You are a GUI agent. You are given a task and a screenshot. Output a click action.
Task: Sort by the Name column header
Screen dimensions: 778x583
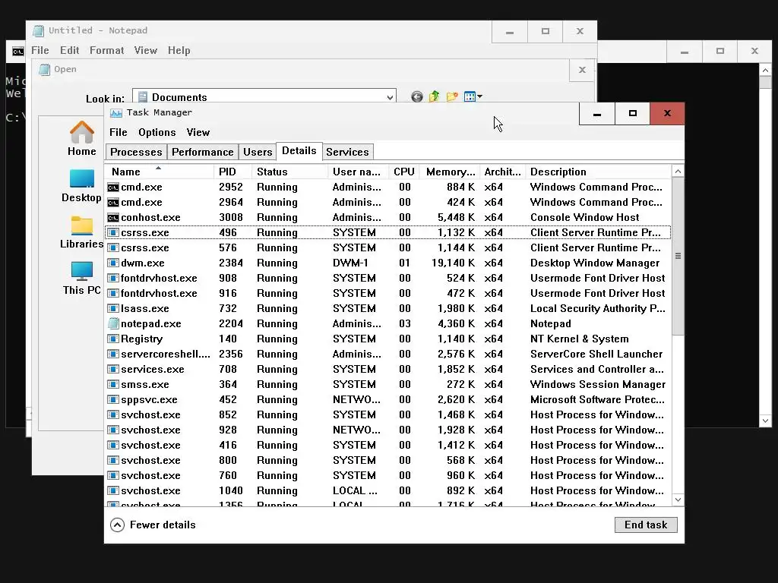pos(160,172)
